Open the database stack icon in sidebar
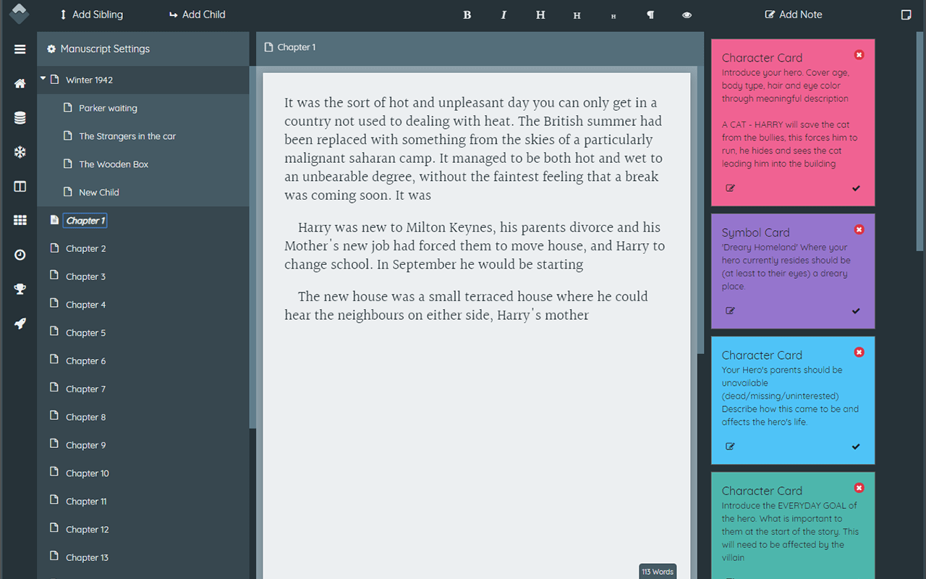This screenshot has height=579, width=926. point(20,117)
